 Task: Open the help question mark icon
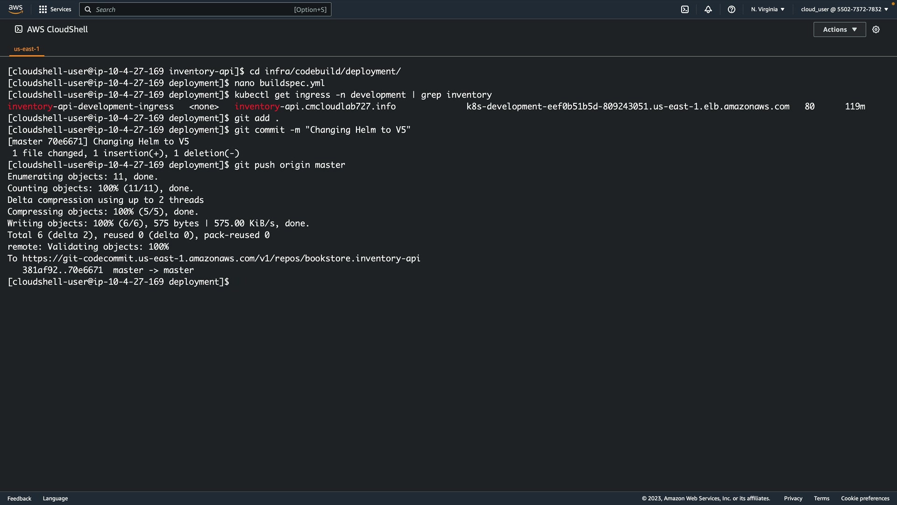tap(732, 9)
